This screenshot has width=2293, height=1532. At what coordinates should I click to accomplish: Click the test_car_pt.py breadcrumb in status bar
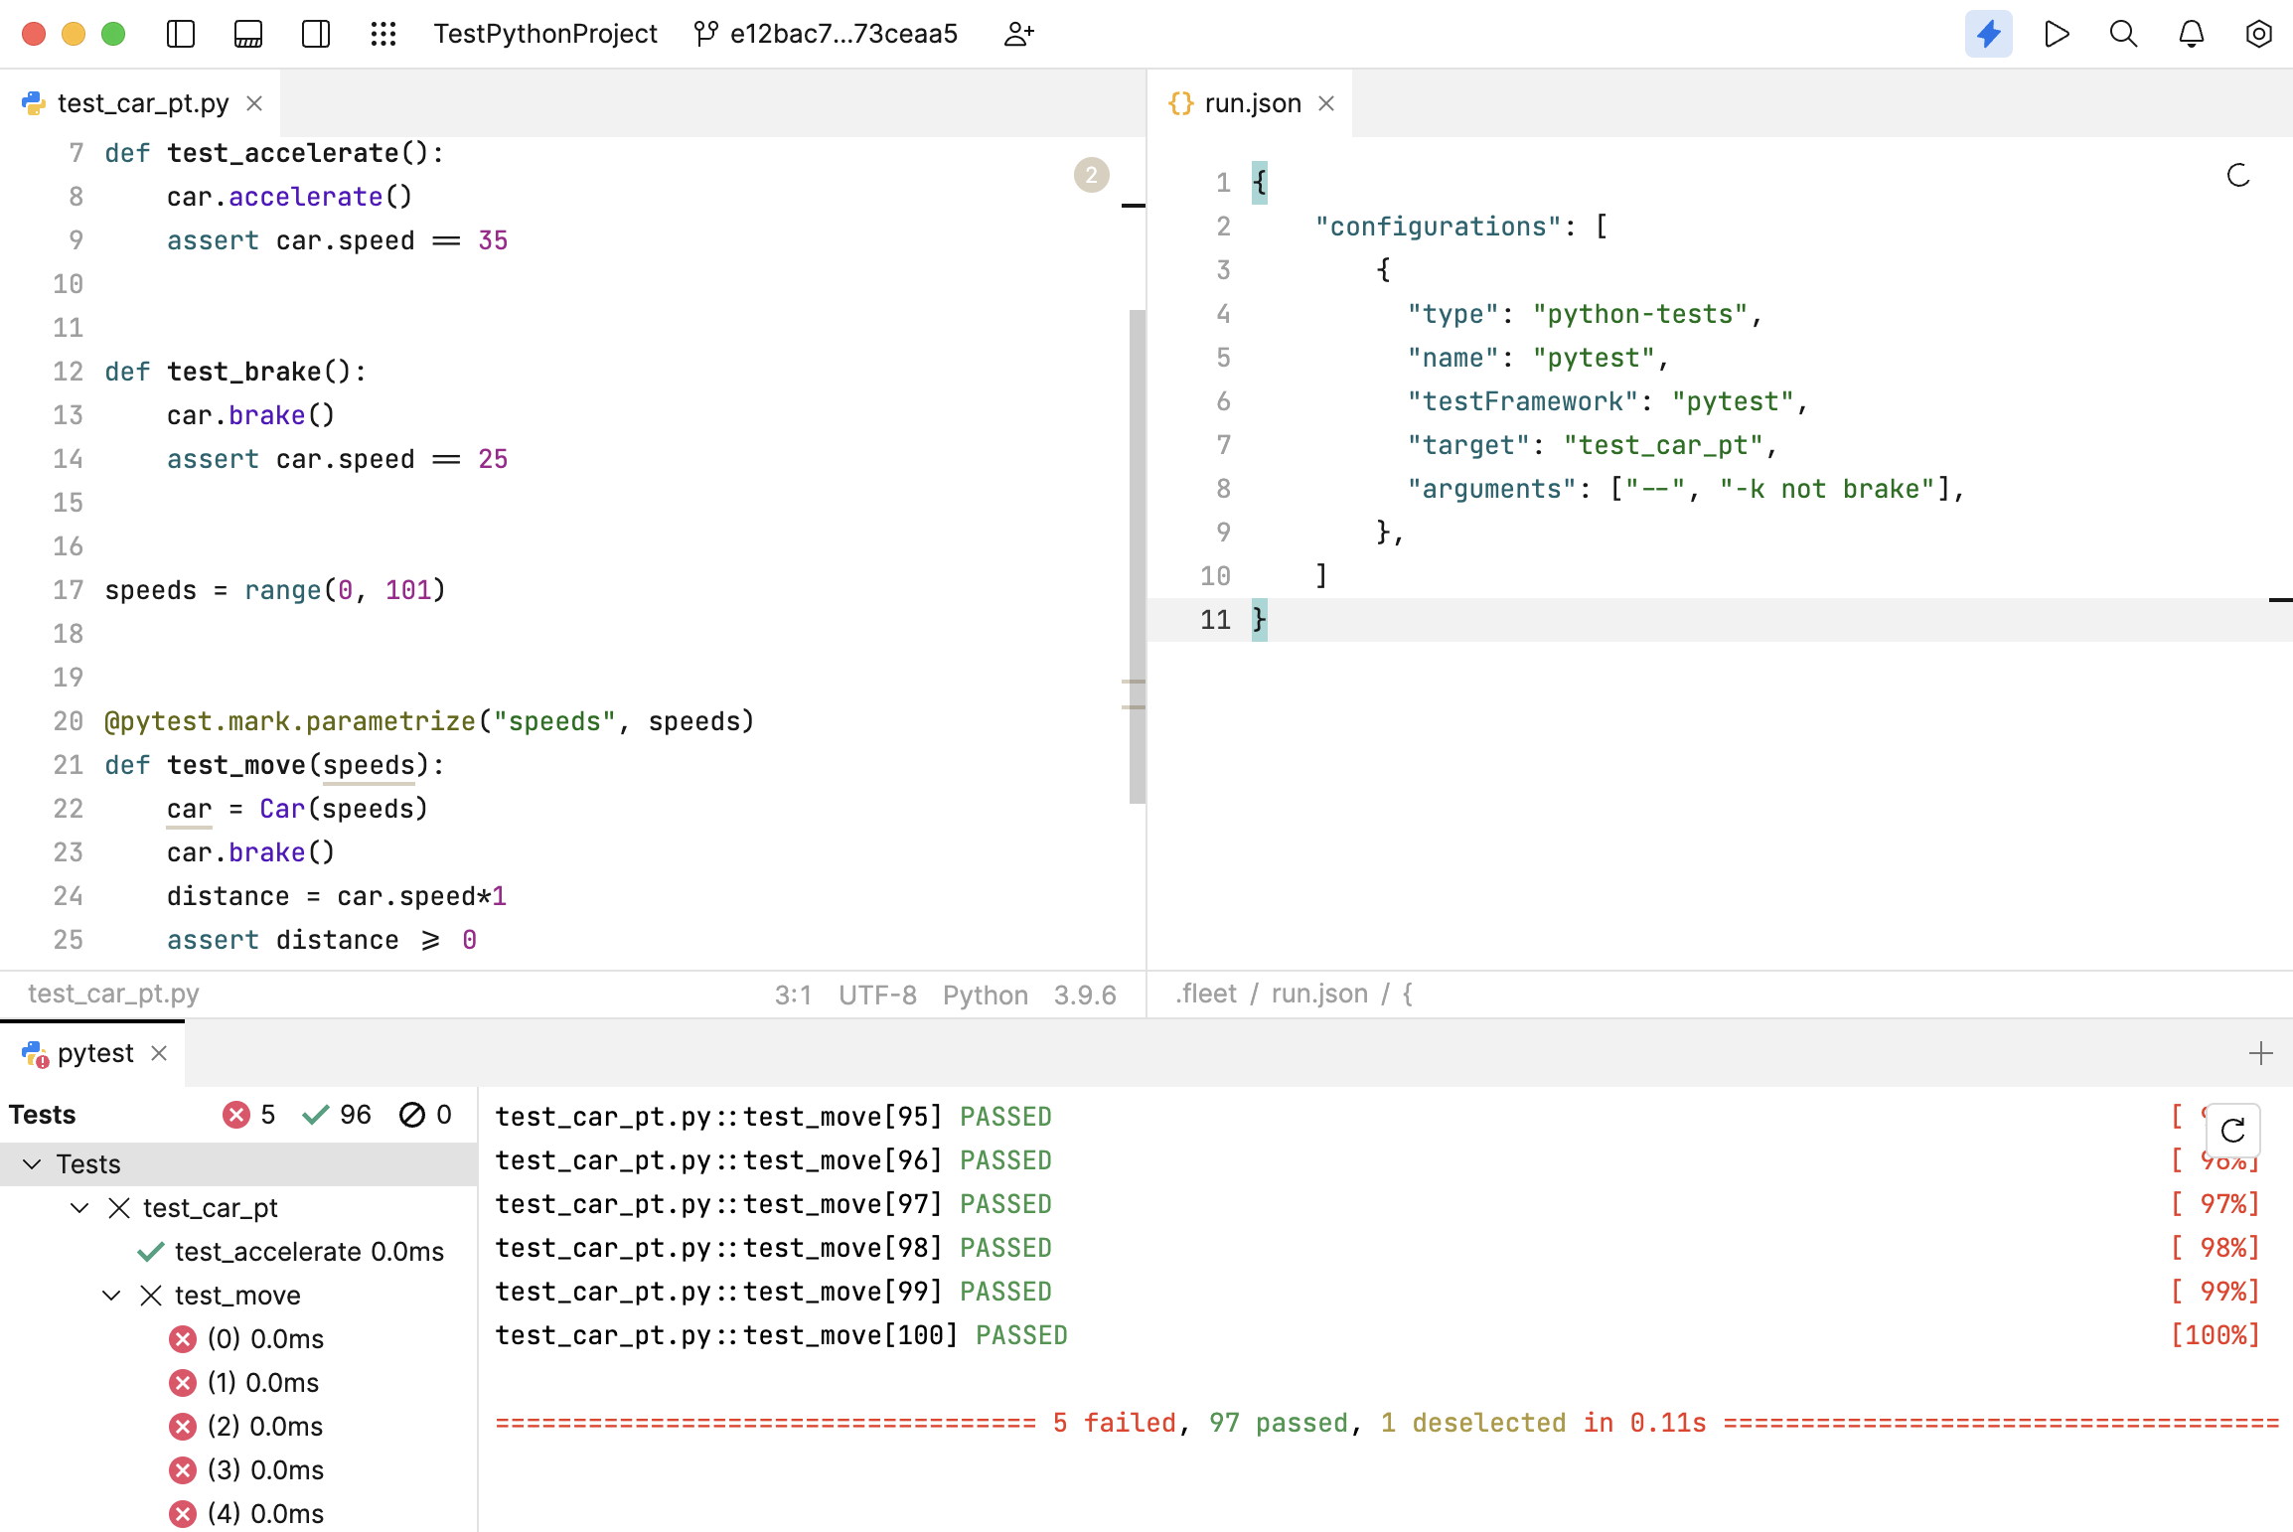(x=113, y=994)
